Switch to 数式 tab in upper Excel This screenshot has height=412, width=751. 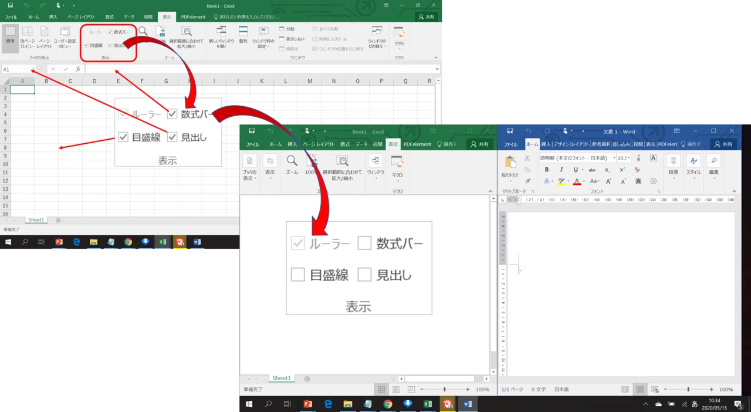(109, 17)
